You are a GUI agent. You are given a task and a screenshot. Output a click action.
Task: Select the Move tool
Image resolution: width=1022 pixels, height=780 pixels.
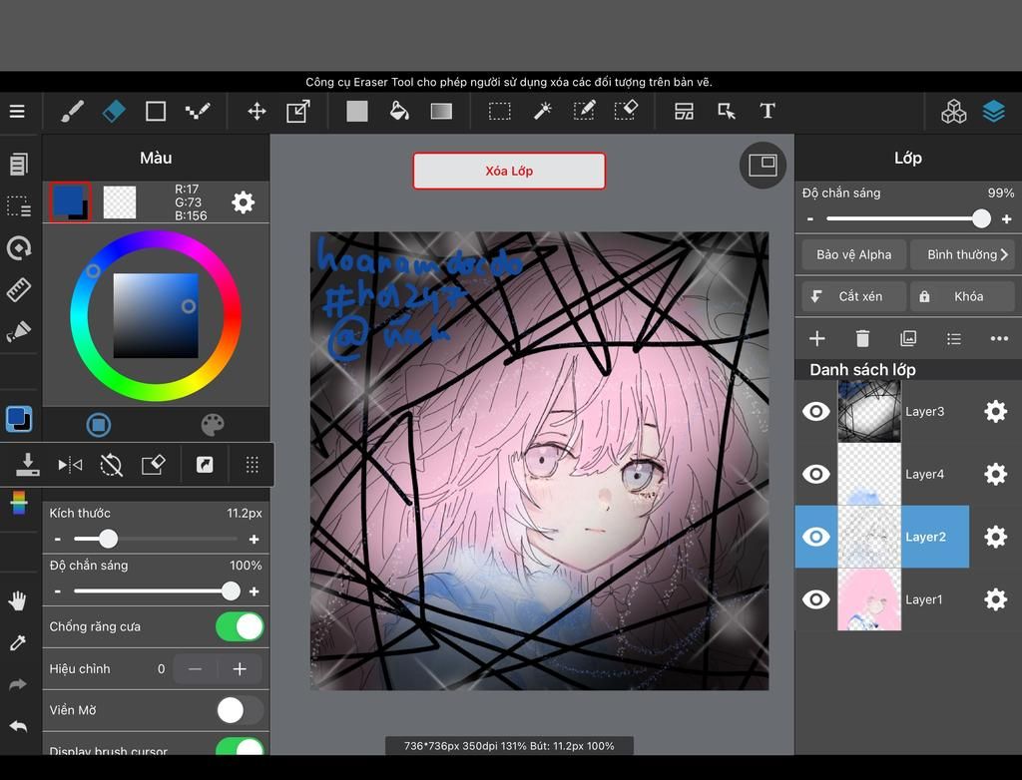coord(256,112)
